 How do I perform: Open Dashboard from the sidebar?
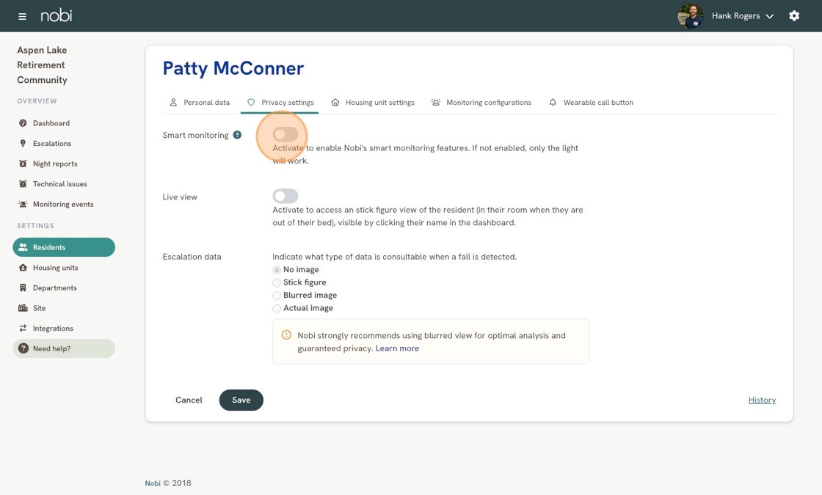coord(51,123)
